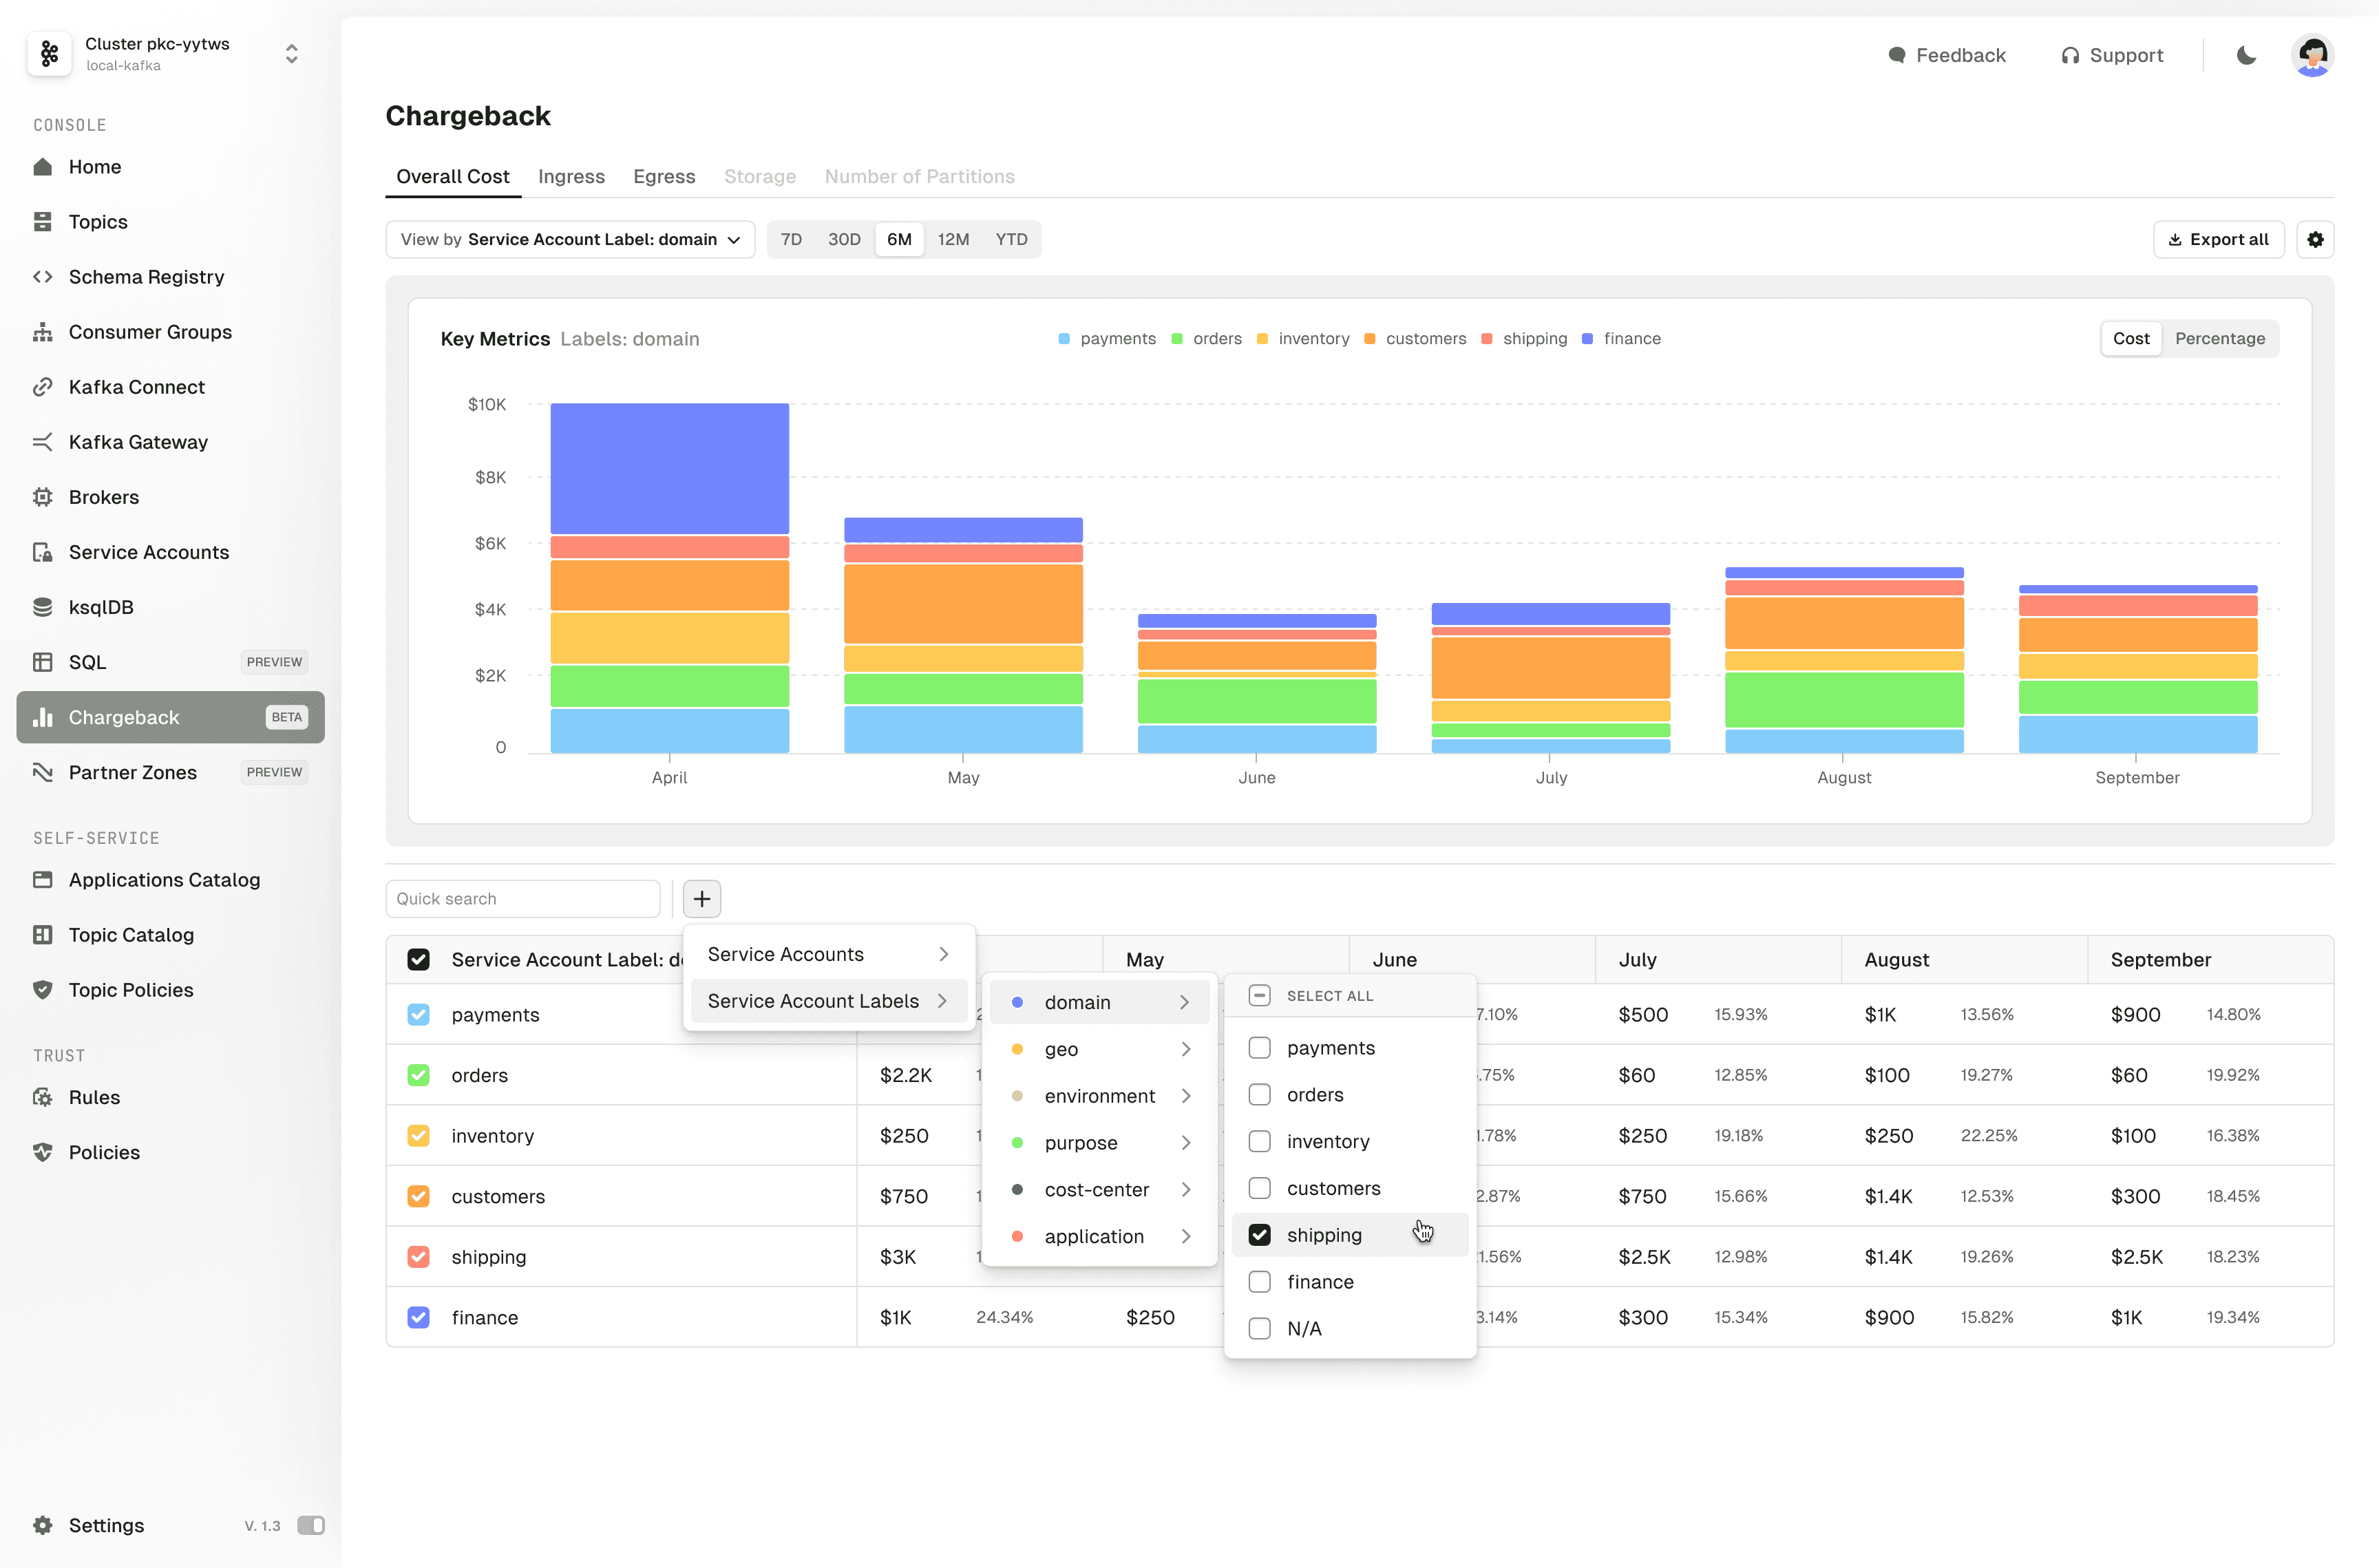
Task: Switch chart to Percentage view
Action: 2219,339
